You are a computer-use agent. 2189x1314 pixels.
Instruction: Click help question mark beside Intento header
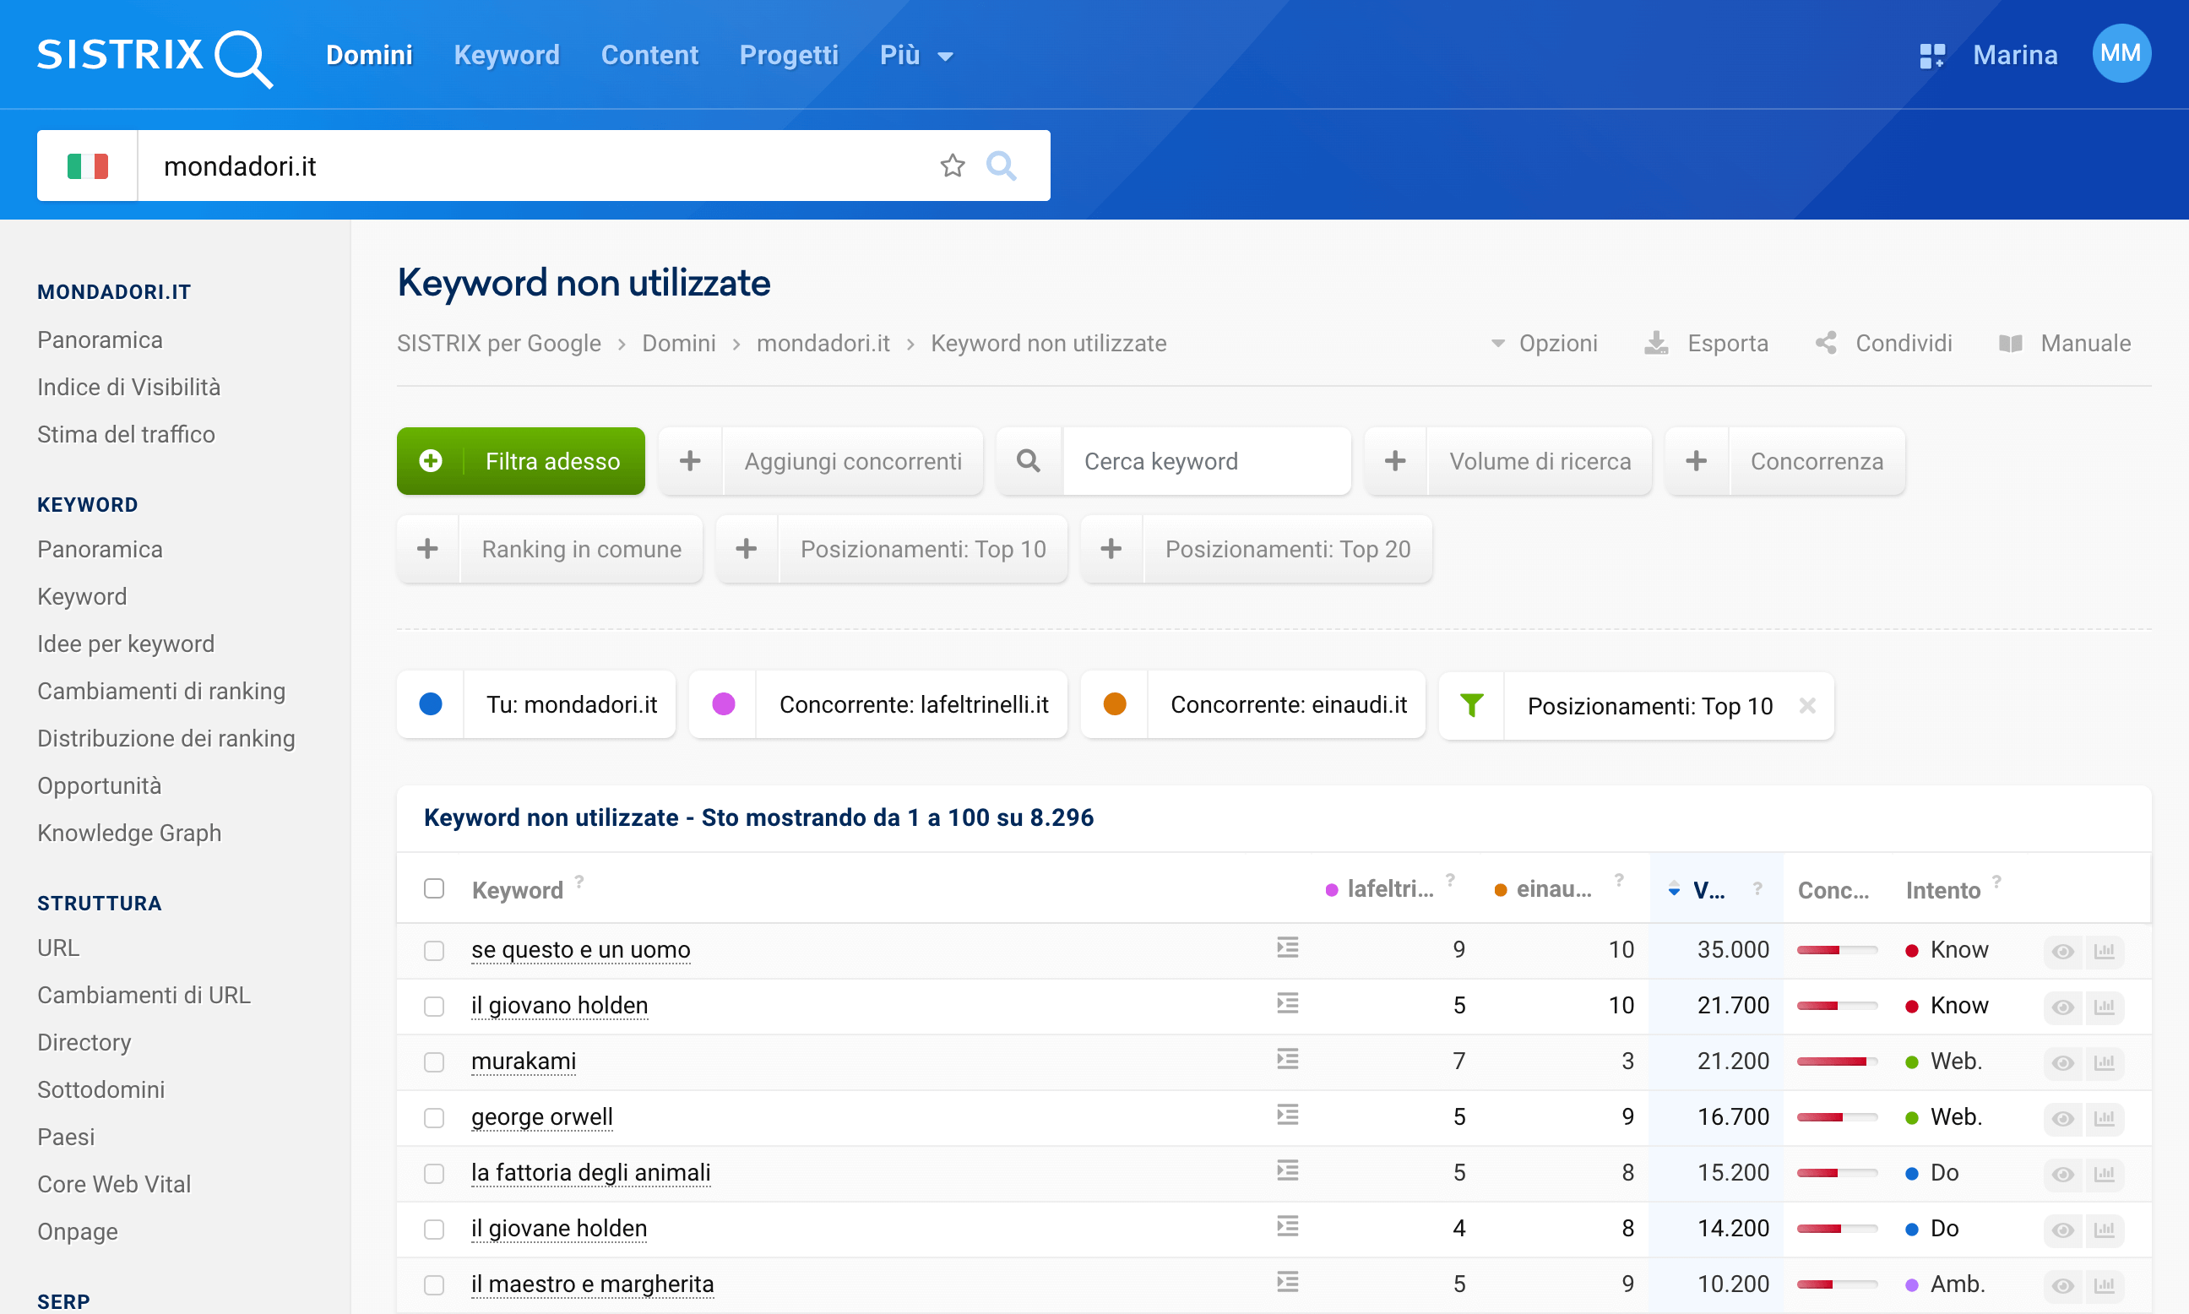coord(1996,881)
